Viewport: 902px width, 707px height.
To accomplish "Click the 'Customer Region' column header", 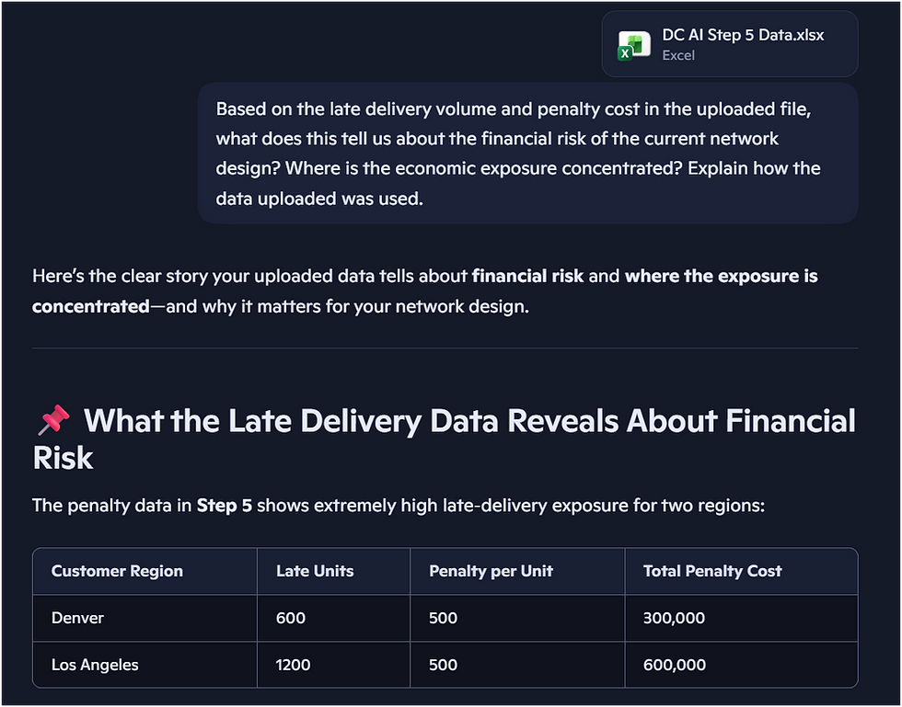I will [117, 571].
